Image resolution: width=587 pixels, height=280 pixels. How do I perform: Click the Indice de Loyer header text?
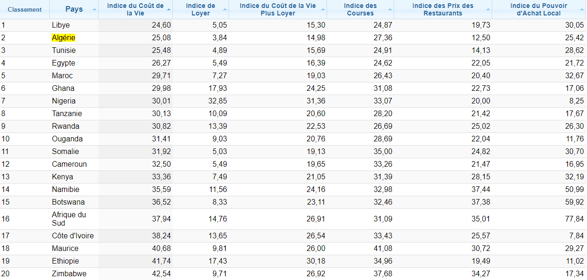[x=200, y=9]
